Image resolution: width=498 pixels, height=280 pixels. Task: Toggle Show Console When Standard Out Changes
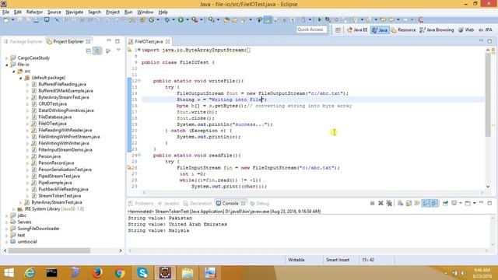point(426,203)
